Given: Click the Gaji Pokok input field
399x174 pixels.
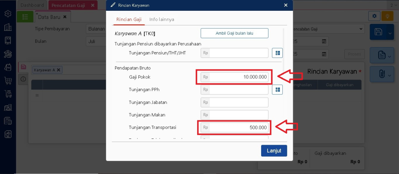Looking at the screenshot, I should [x=238, y=77].
